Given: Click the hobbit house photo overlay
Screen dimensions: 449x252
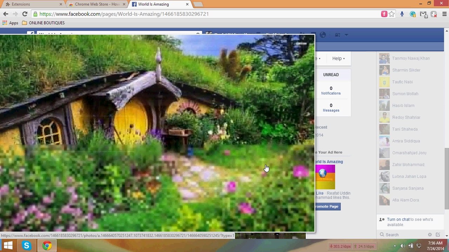Looking at the screenshot, I should pyautogui.click(x=157, y=133).
